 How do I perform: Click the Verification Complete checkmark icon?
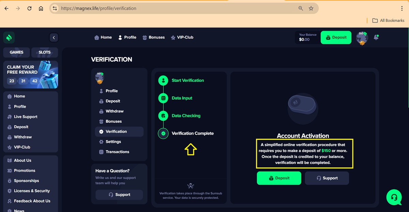pos(163,134)
